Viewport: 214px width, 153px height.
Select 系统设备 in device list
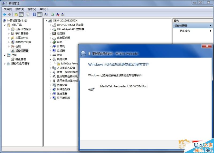coord(62,94)
